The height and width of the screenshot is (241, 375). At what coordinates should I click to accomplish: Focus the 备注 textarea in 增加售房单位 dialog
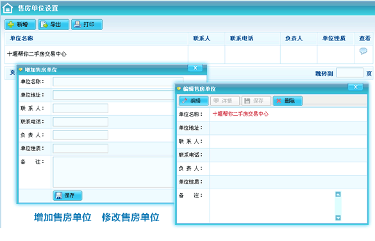(x=114, y=172)
